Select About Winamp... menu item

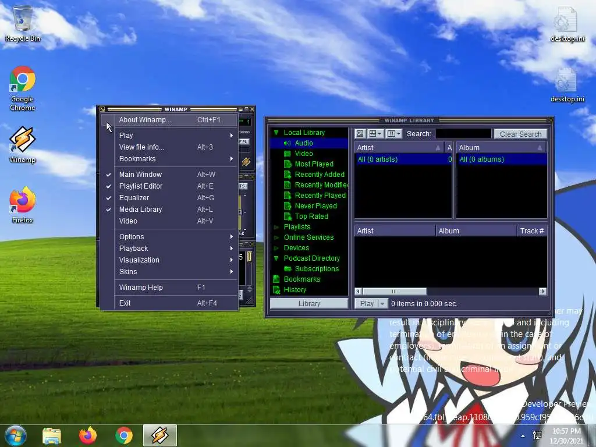click(x=169, y=120)
